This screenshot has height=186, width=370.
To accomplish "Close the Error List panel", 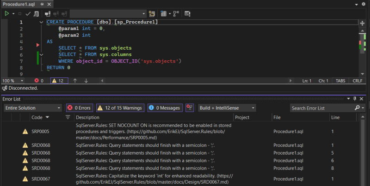I will click(x=361, y=99).
